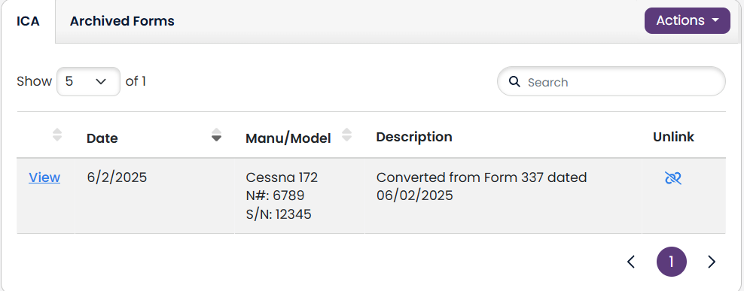Image resolution: width=744 pixels, height=291 pixels.
Task: Unlink the Cessna 172 ICA record
Action: (x=672, y=178)
